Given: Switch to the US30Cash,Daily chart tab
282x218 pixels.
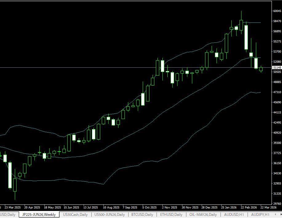Looking at the screenshot, I should click(76, 214).
